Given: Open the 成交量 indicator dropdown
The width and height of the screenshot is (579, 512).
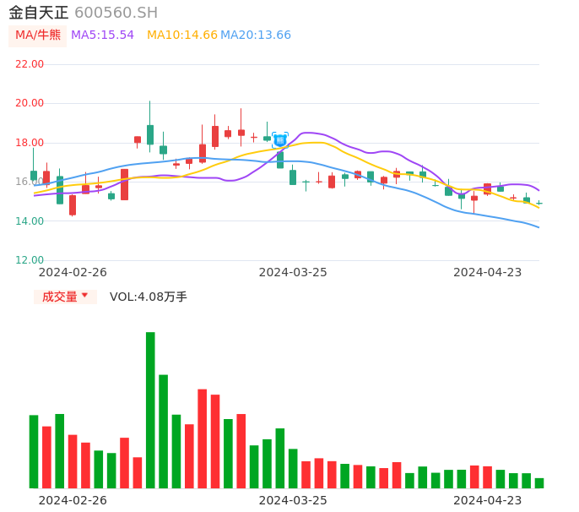Looking at the screenshot, I should 65,297.
